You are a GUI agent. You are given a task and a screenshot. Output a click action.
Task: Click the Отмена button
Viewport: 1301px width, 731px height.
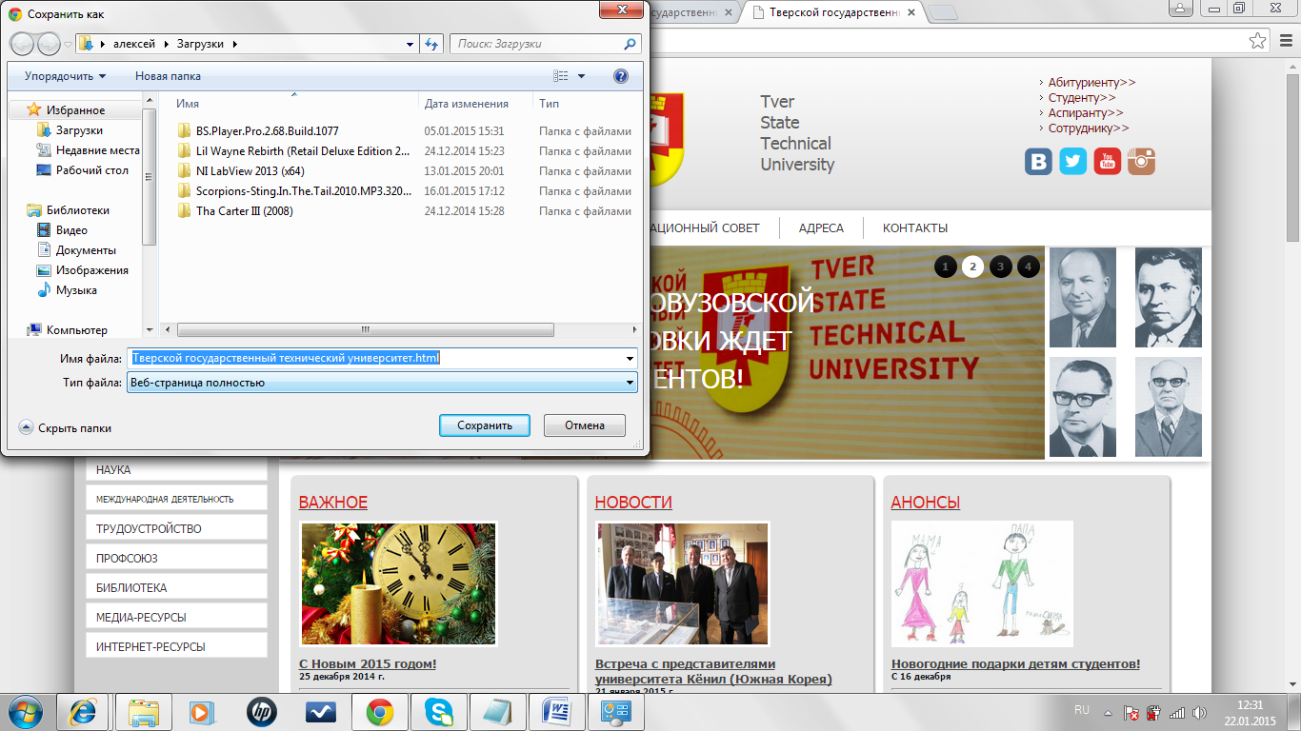585,425
